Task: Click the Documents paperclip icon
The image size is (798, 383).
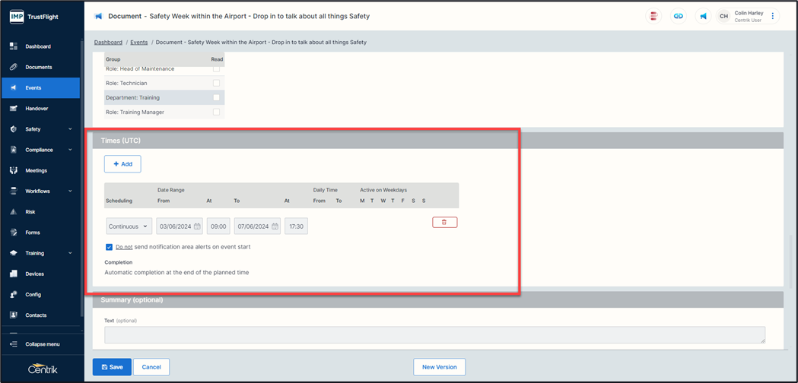Action: 14,67
